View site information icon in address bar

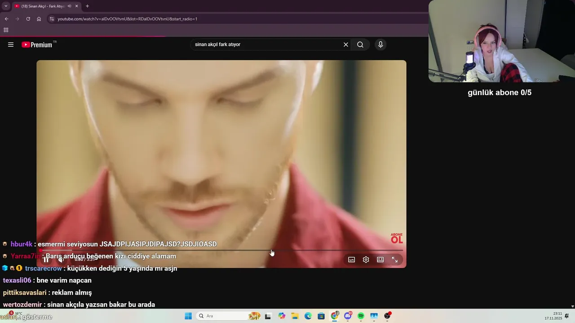click(x=52, y=19)
